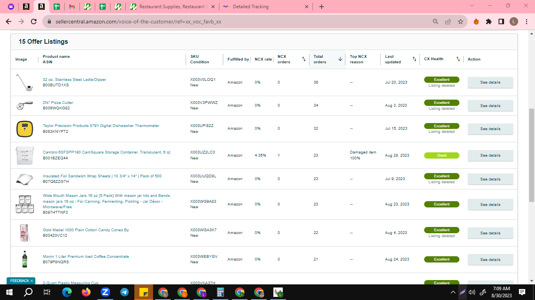Viewport: 535px width, 300px height.
Task: See details for the Stainless Steel Ladle
Action: pos(490,82)
